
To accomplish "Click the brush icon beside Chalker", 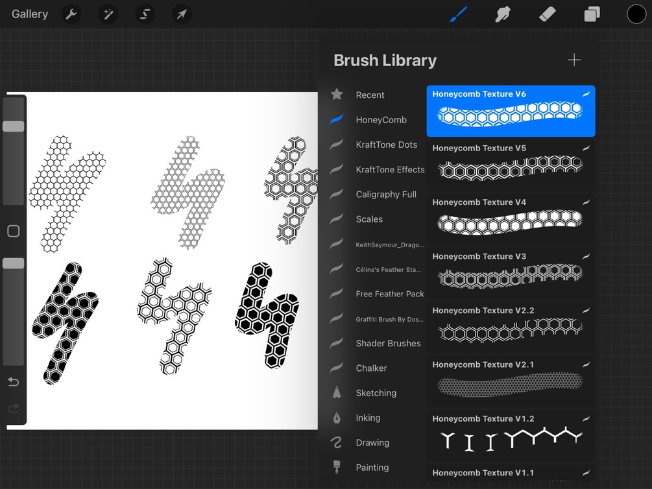I will pos(337,368).
